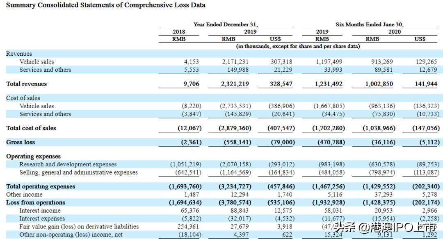Select the 2018 total revenues value 9,706
The height and width of the screenshot is (240, 443).
(x=191, y=84)
